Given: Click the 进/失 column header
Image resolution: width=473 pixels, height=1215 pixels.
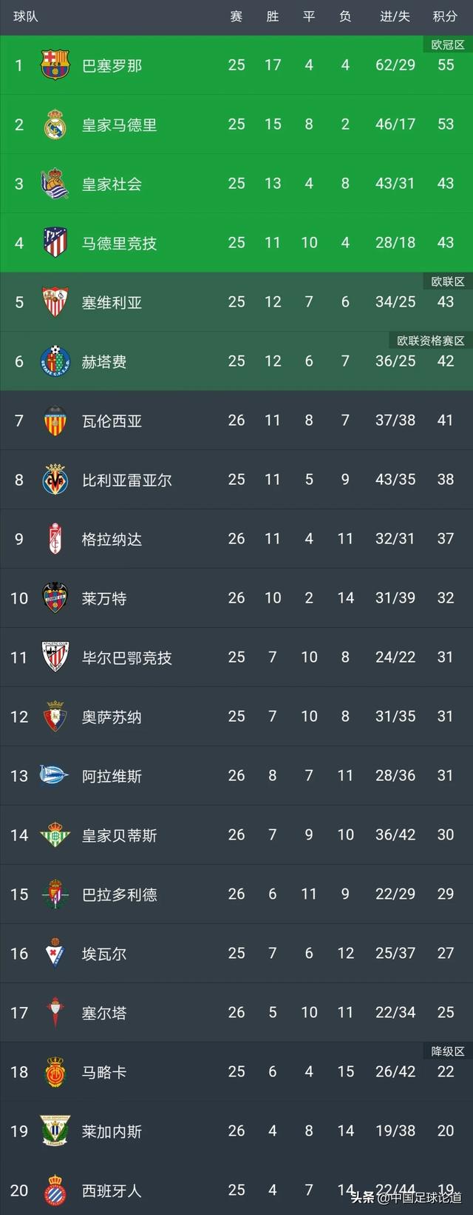Looking at the screenshot, I should click(395, 16).
